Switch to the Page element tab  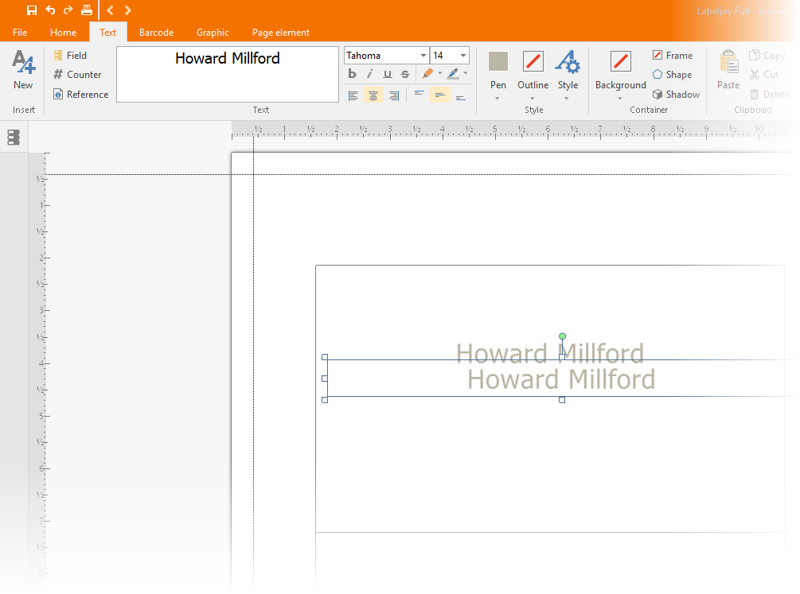[x=281, y=32]
